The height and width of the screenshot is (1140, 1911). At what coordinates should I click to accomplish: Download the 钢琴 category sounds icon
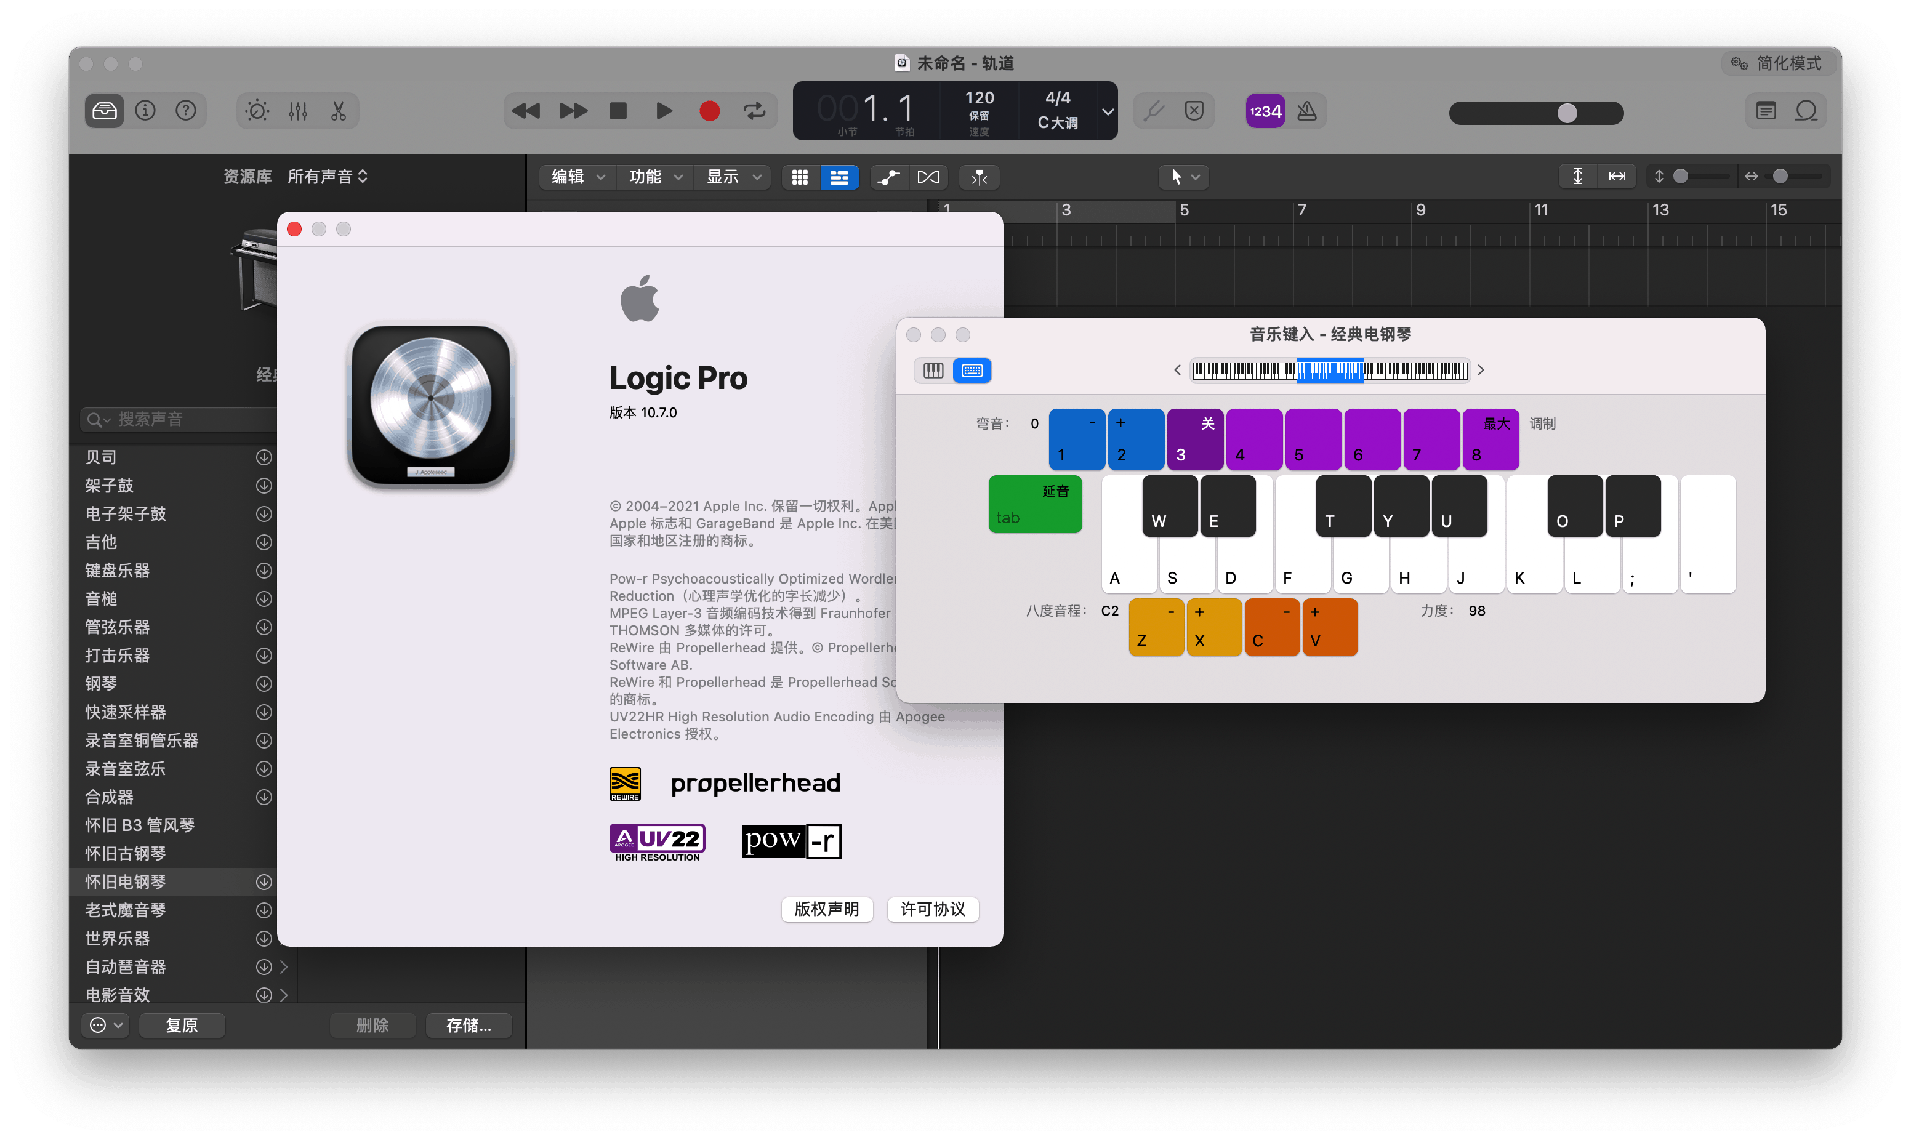(264, 684)
